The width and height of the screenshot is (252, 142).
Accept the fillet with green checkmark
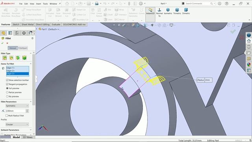pyautogui.click(x=2, y=43)
